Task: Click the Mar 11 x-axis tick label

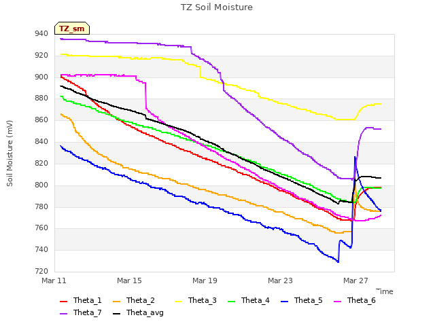Action: (54, 280)
